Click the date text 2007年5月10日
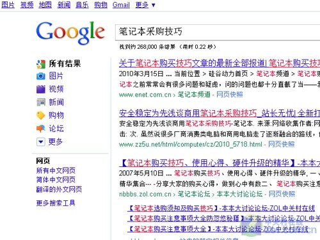 pos(141,173)
